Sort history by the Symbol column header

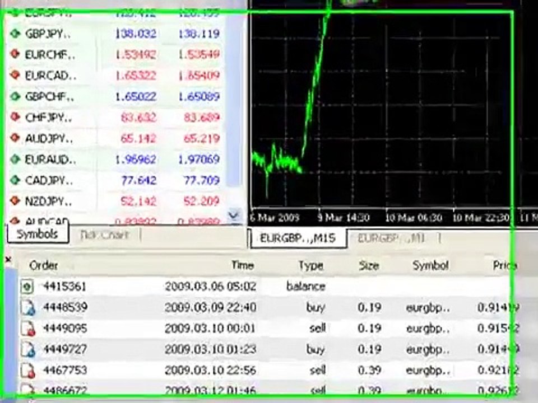pyautogui.click(x=430, y=265)
